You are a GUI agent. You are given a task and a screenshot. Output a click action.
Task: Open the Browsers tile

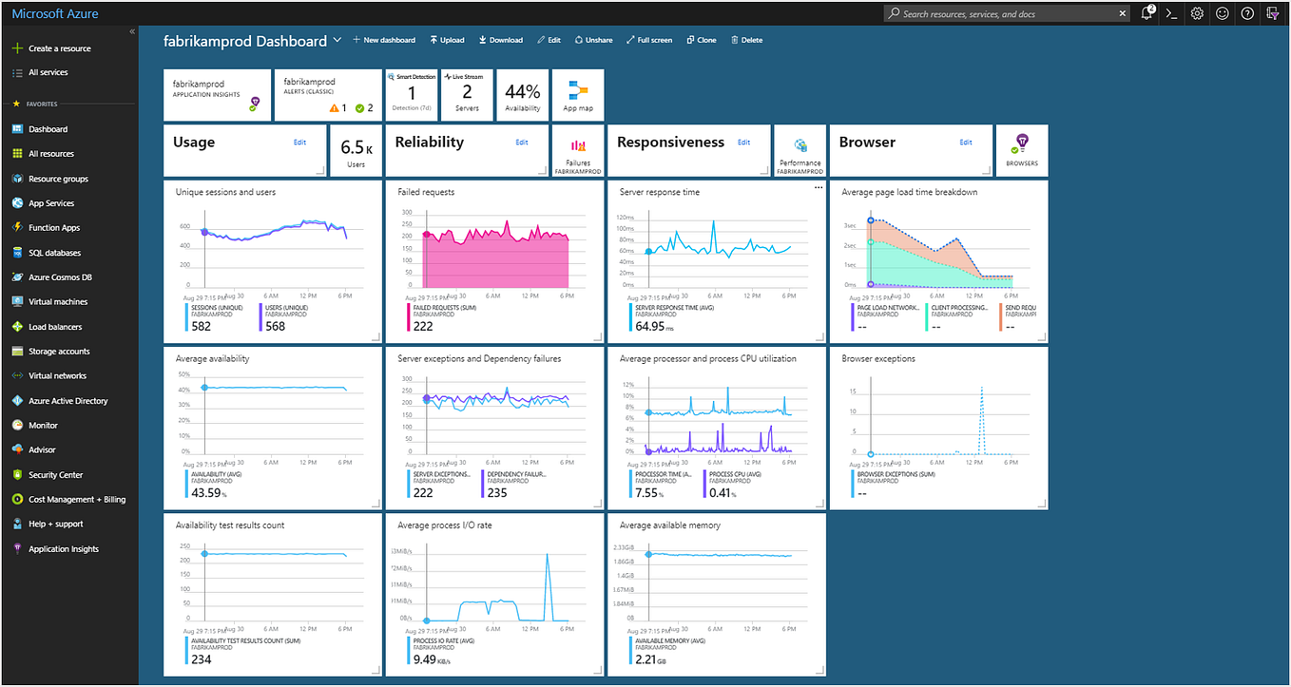[x=1021, y=150]
